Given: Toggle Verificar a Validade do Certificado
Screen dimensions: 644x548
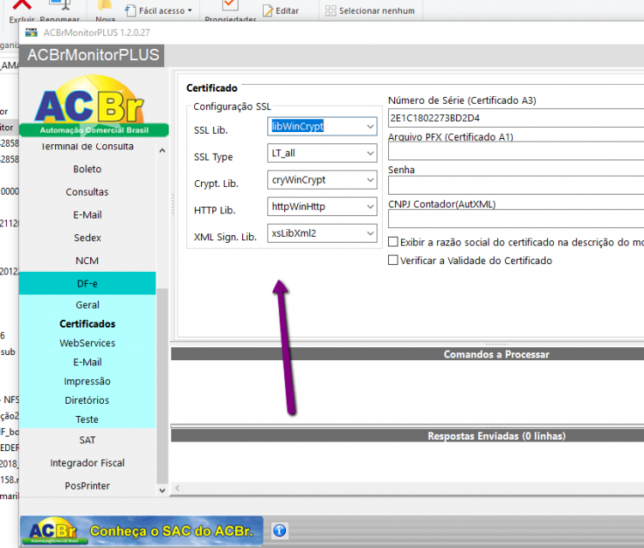Looking at the screenshot, I should pyautogui.click(x=393, y=260).
